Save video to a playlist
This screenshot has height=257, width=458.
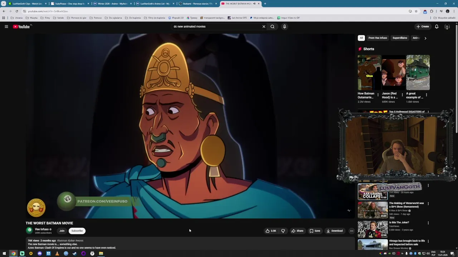point(315,231)
